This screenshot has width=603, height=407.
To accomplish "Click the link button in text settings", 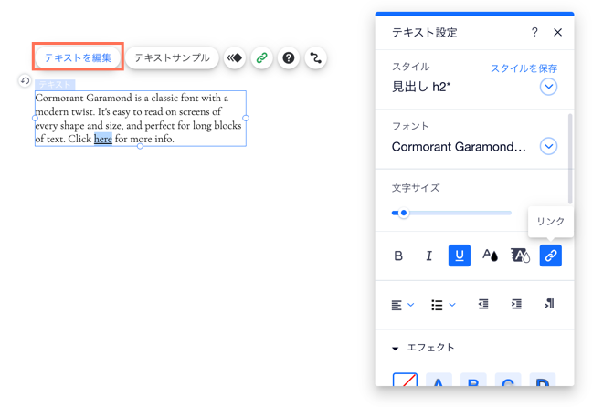I will point(551,256).
